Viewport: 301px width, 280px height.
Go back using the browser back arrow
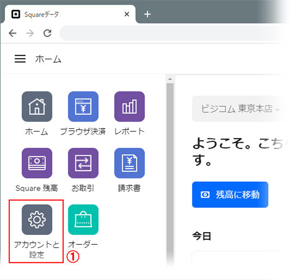pos(13,33)
